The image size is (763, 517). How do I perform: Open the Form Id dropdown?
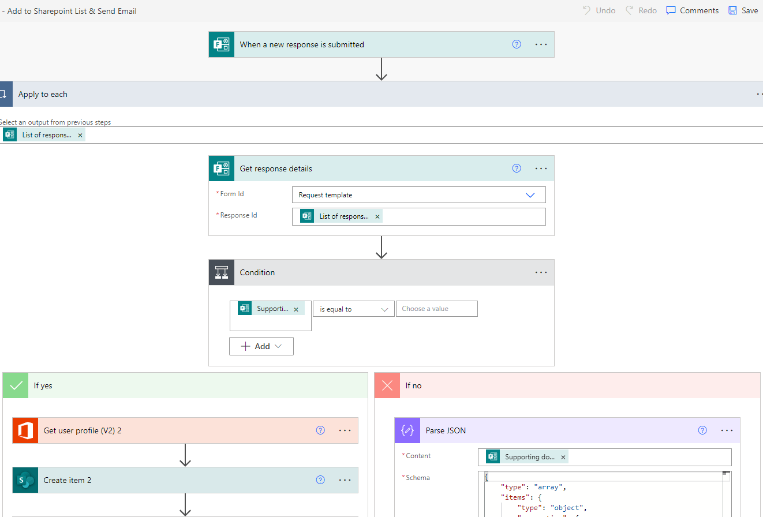tap(419, 195)
